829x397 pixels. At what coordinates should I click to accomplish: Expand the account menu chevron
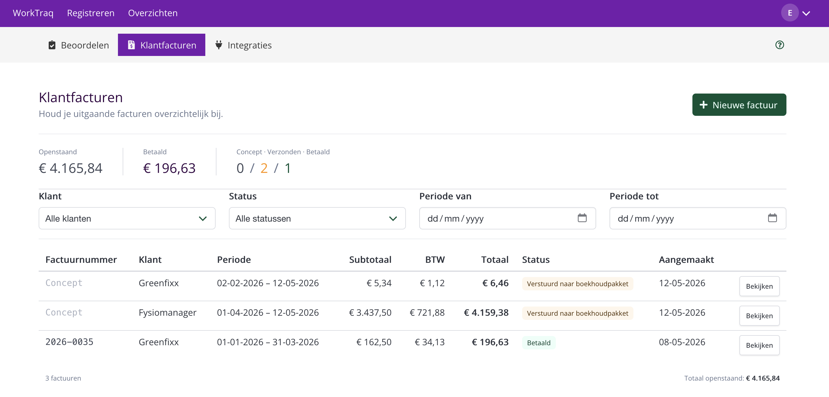(806, 13)
